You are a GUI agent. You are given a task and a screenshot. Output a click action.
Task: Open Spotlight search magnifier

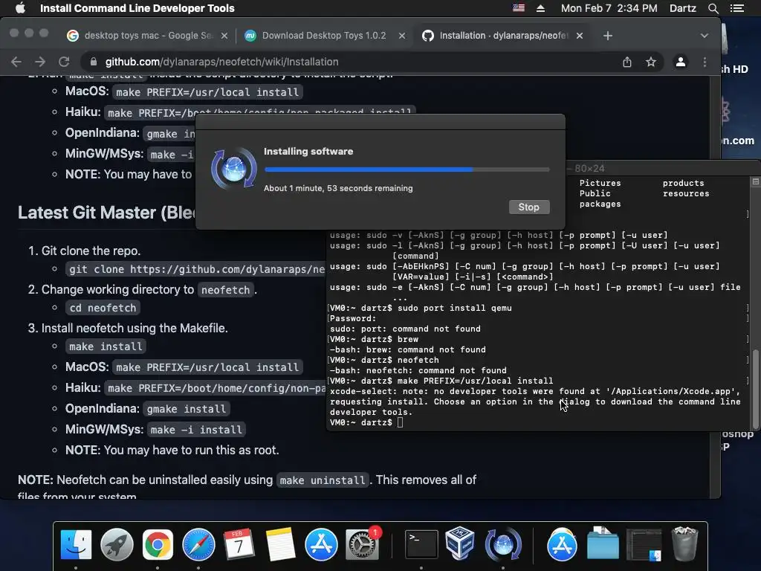[713, 8]
